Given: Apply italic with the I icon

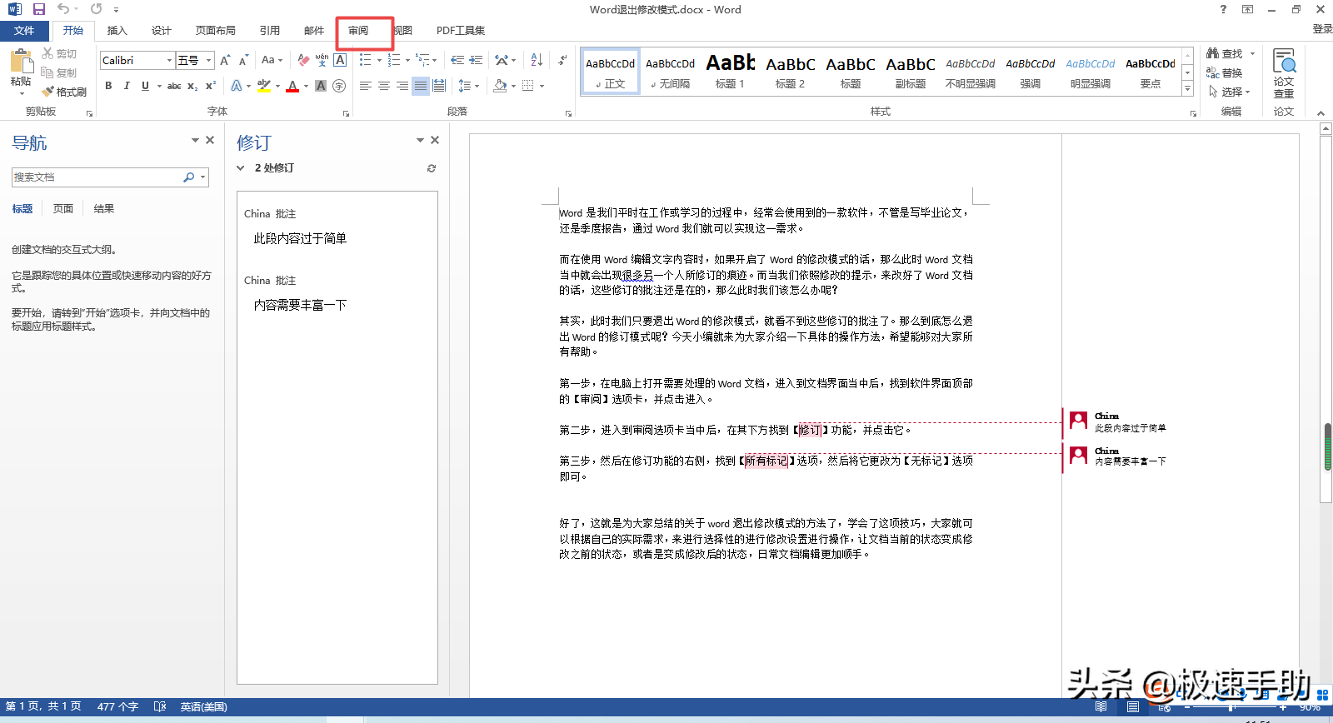Looking at the screenshot, I should pos(127,86).
